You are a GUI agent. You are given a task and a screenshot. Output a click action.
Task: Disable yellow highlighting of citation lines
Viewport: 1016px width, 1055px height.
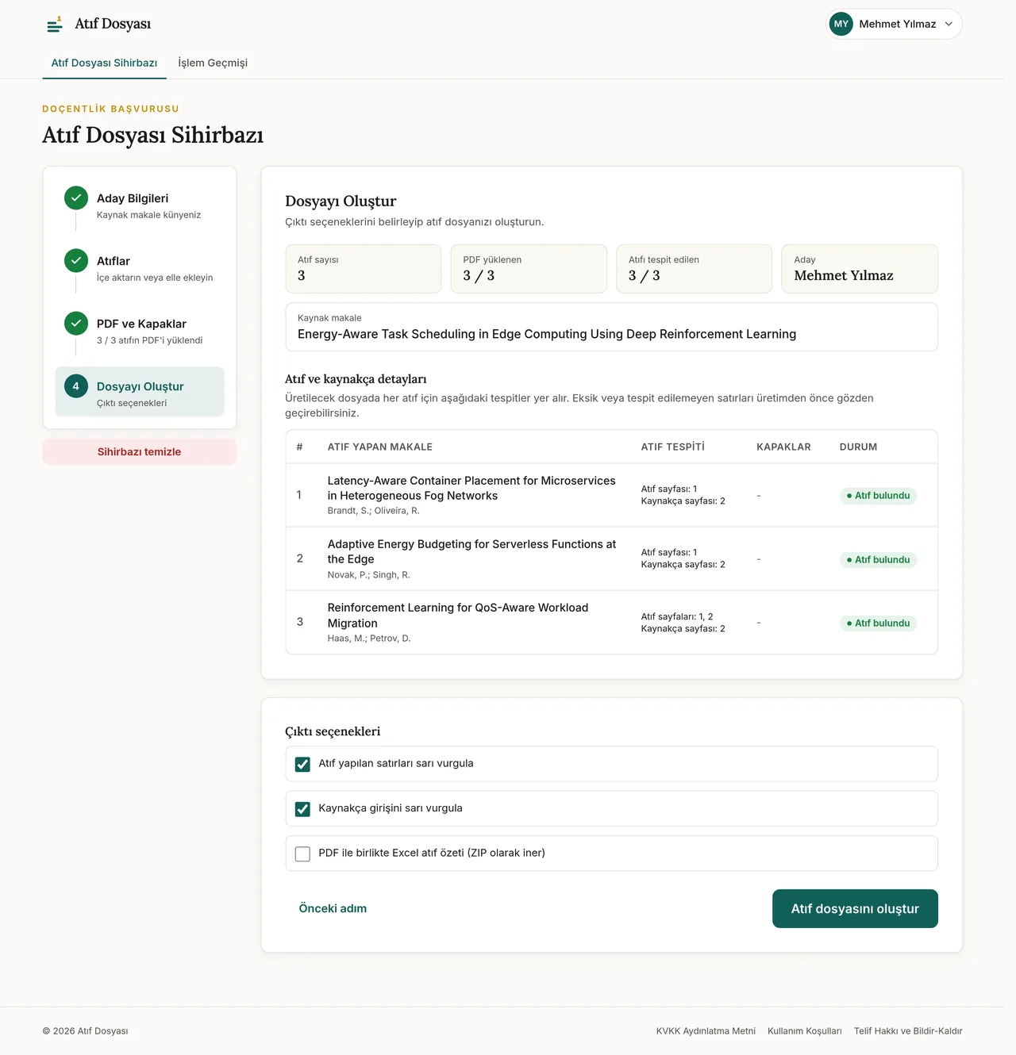[302, 764]
